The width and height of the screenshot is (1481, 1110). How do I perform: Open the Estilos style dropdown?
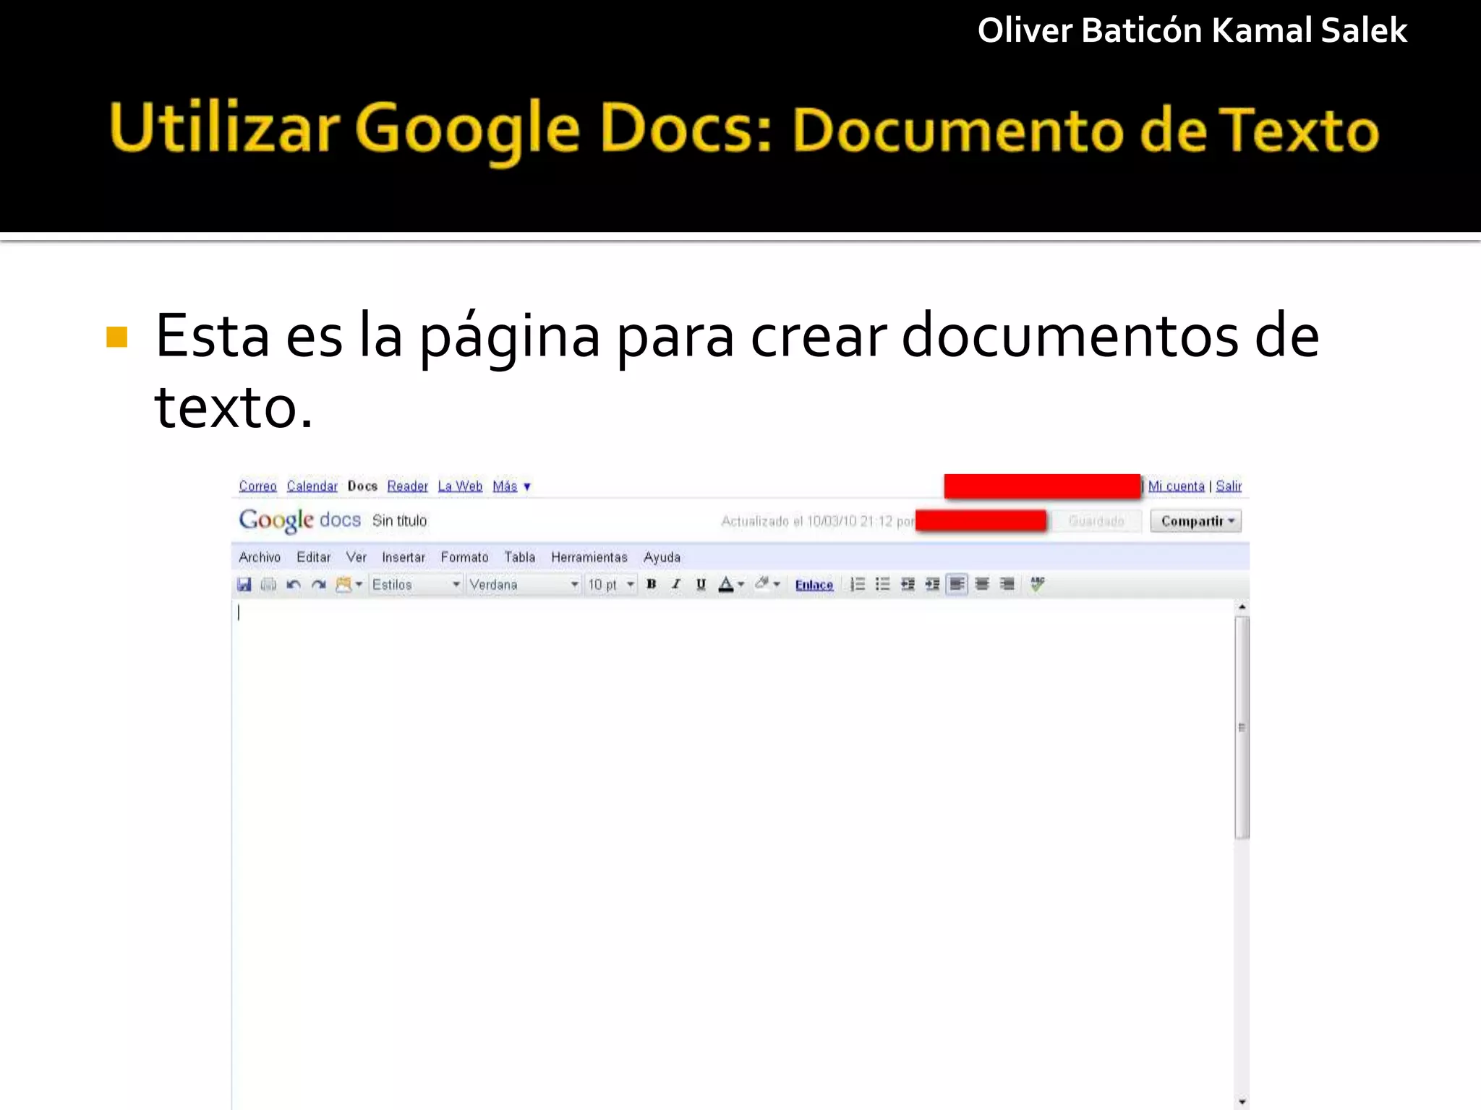pyautogui.click(x=416, y=585)
